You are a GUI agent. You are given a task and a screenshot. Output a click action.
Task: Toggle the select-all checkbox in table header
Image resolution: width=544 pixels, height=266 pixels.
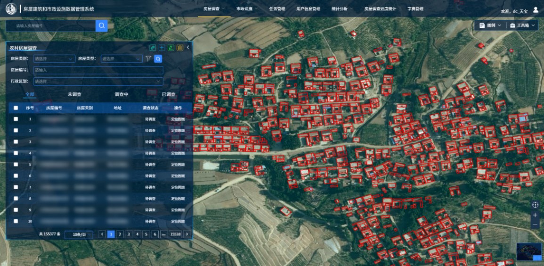point(16,108)
